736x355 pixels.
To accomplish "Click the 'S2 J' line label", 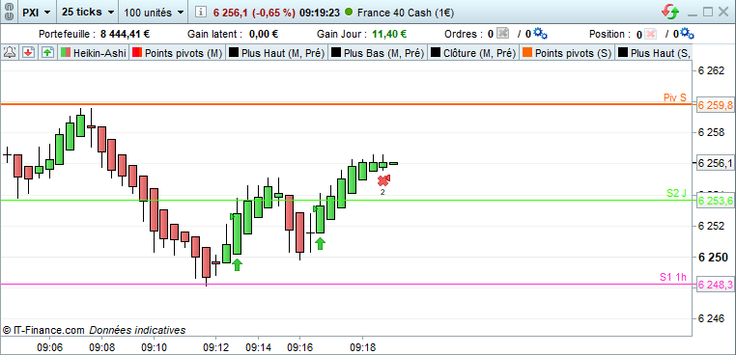I will tap(676, 193).
